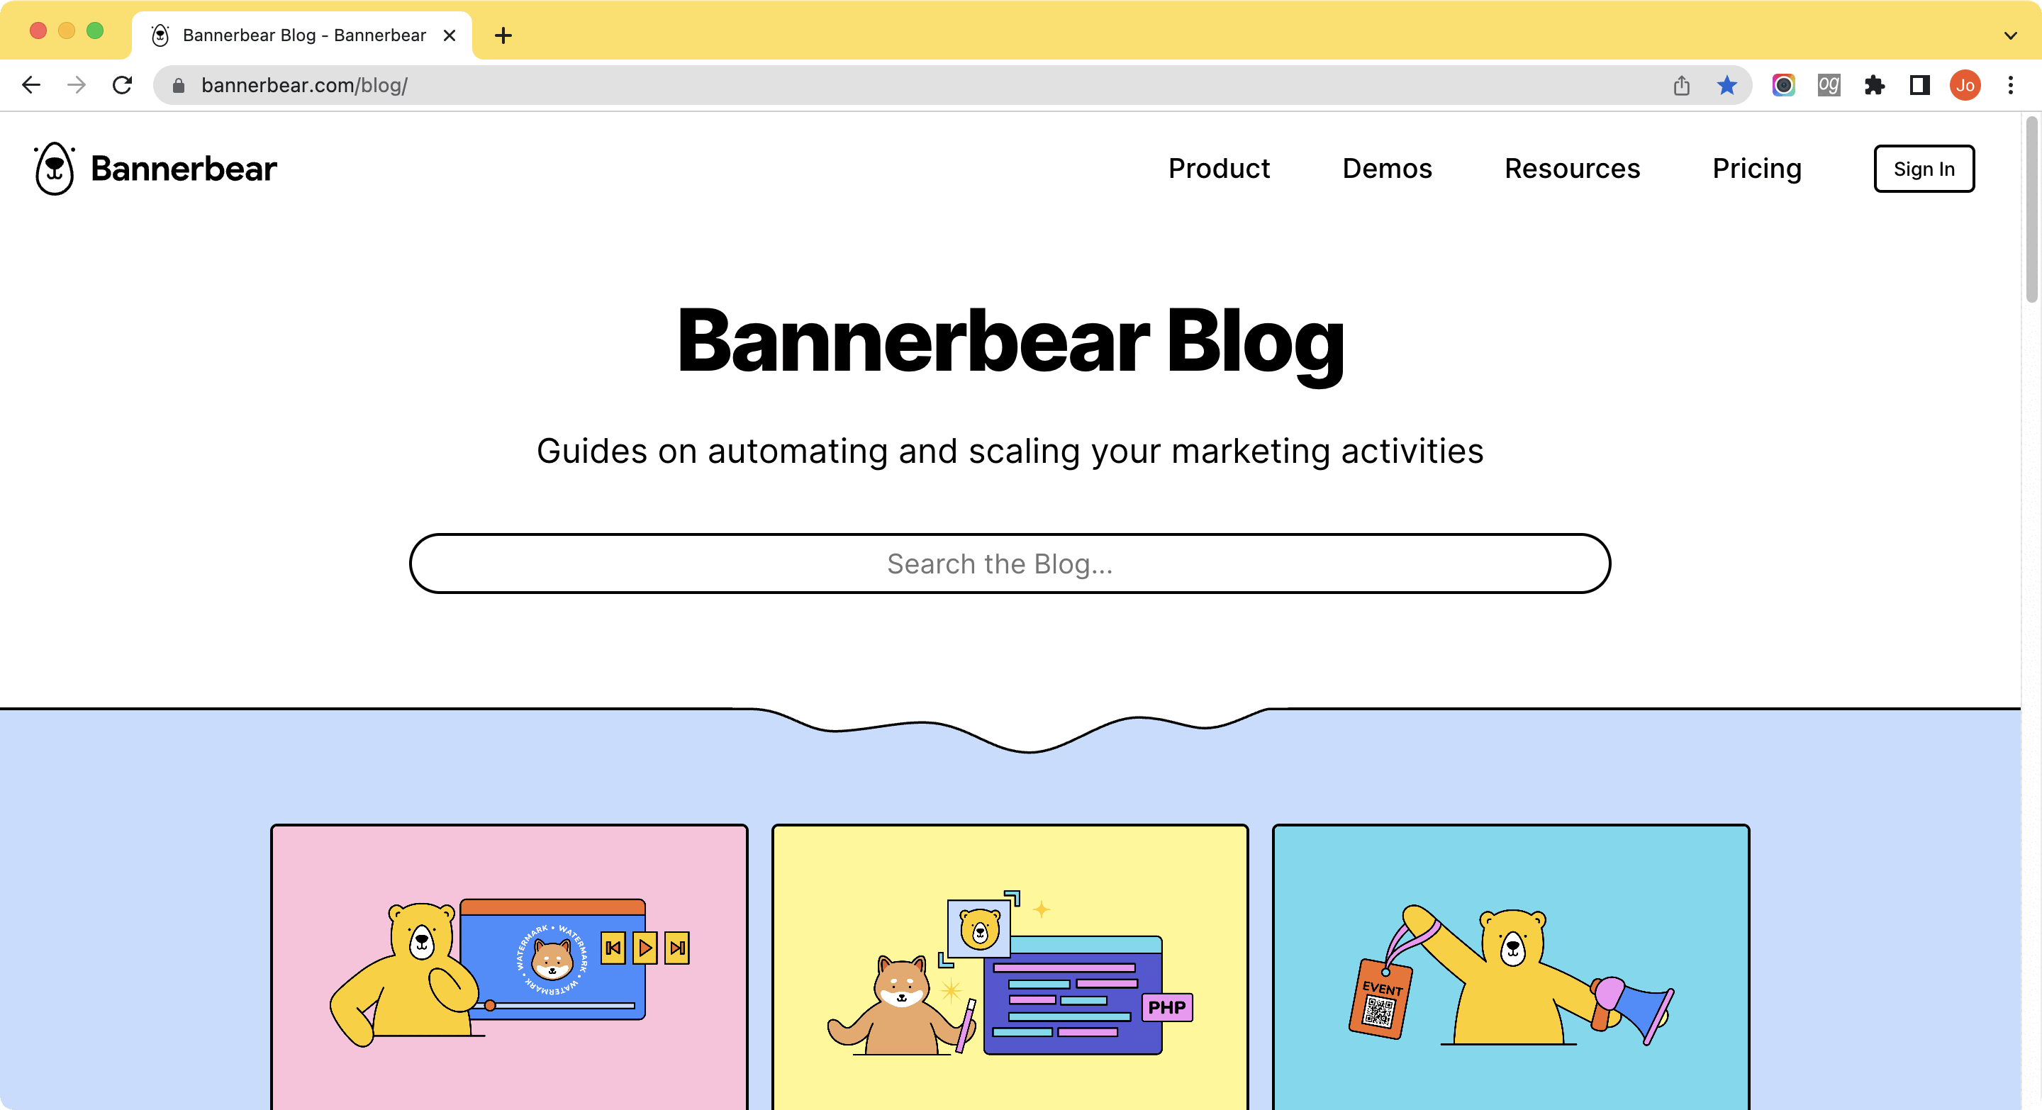
Task: Click the page refresh icon in browser
Action: coord(124,86)
